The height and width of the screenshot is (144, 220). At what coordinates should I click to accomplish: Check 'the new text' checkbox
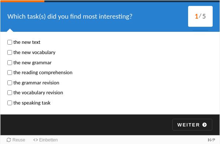click(10, 42)
